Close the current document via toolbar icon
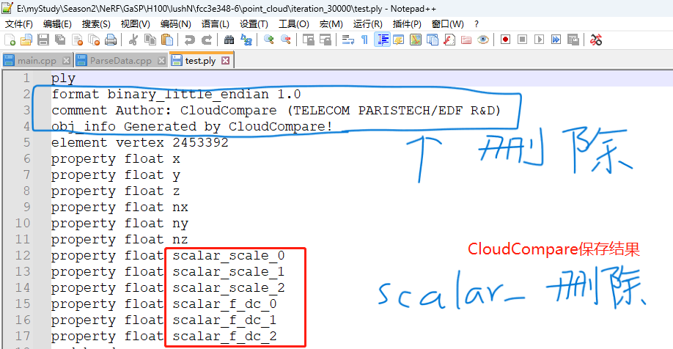 [x=77, y=40]
